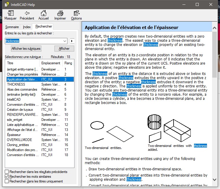
Task: Sort results by Emplacement column header
Action: (x=51, y=63)
